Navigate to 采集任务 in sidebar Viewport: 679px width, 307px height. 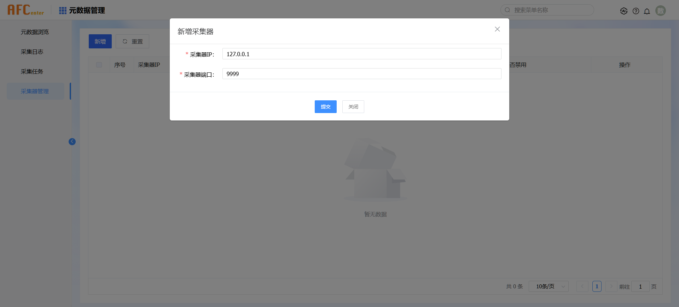(x=32, y=72)
